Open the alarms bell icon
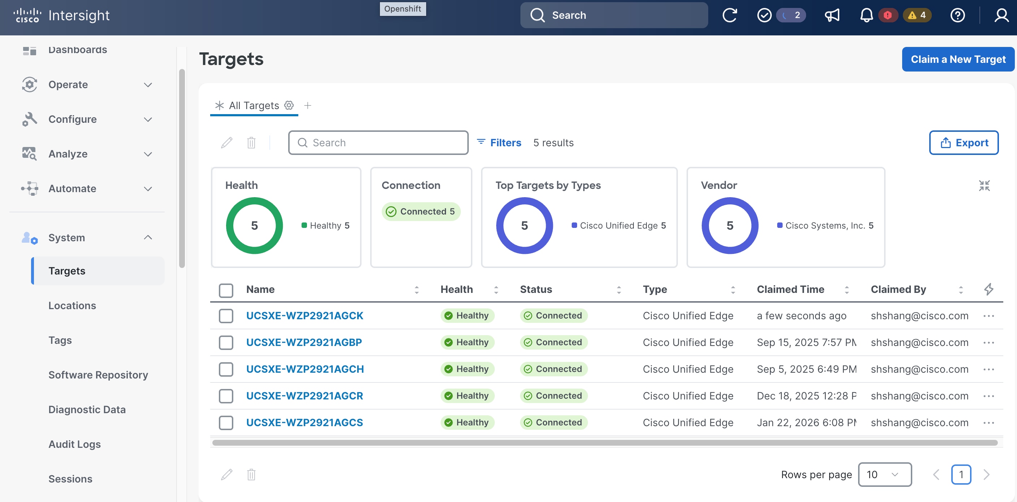Screen dimensions: 1017x502 click(866, 16)
